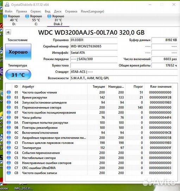The width and height of the screenshot is (180, 191).
Task: Open the Справка menu
Action: coord(71,11)
